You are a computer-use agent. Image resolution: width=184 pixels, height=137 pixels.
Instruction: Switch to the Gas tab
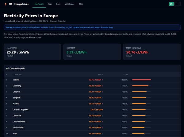(x=50, y=4)
